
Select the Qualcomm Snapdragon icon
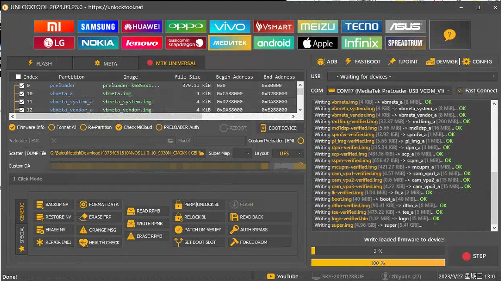(x=186, y=43)
